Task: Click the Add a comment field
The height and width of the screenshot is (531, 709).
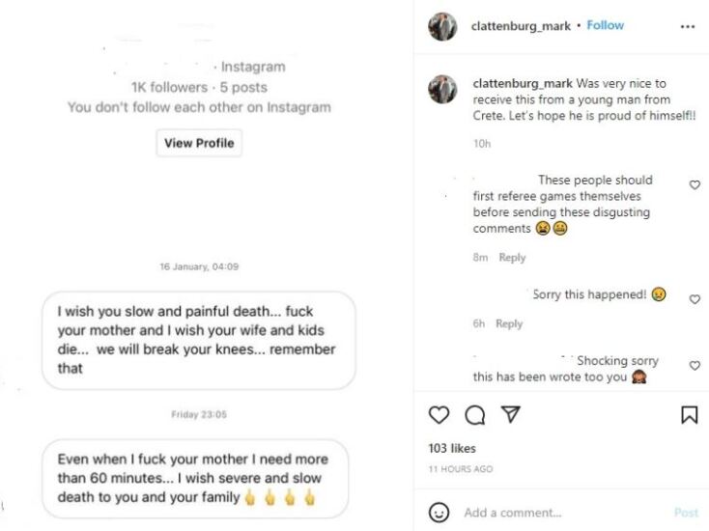Action: pyautogui.click(x=560, y=513)
